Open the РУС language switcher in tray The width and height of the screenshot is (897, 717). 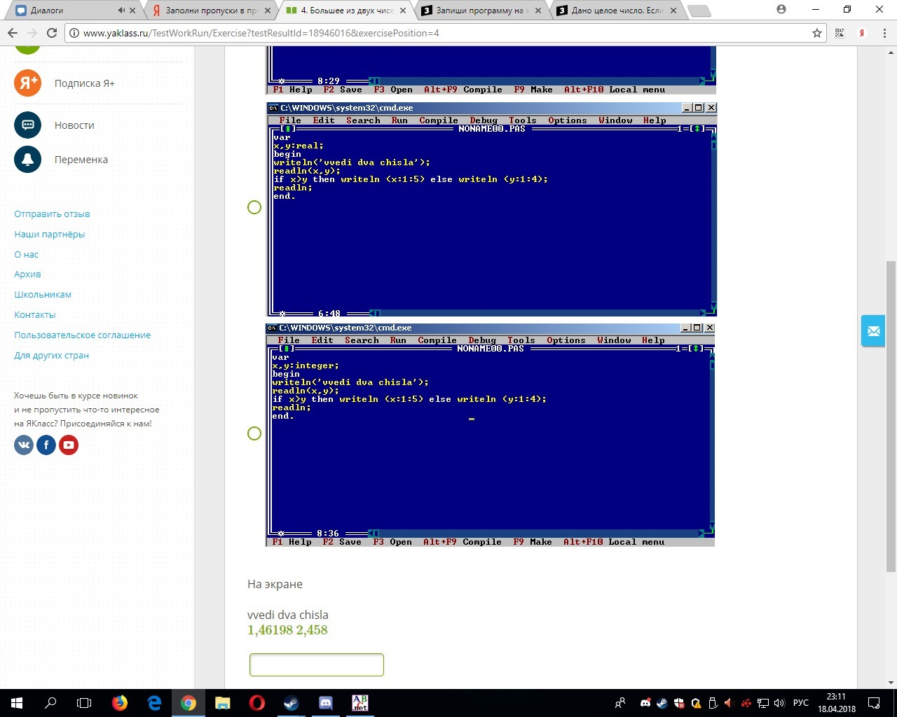pyautogui.click(x=800, y=703)
